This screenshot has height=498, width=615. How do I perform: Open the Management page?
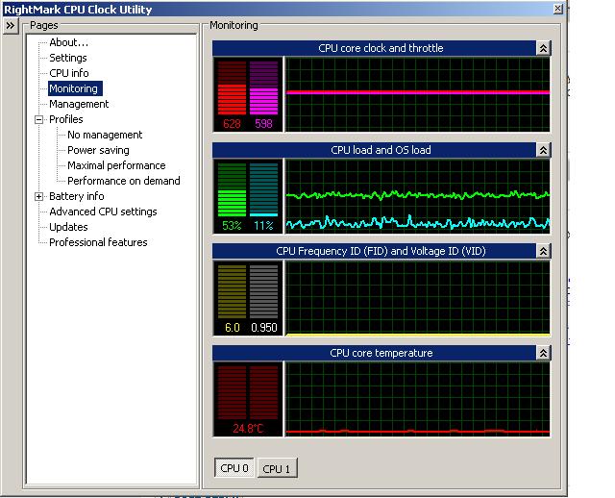pos(79,104)
